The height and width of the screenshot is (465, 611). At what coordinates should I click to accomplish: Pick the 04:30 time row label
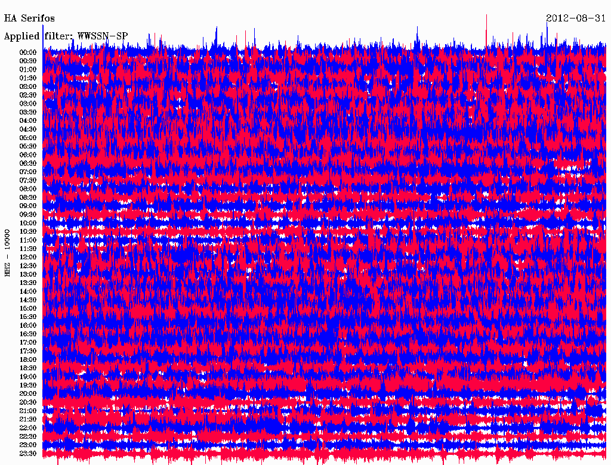tap(28, 129)
